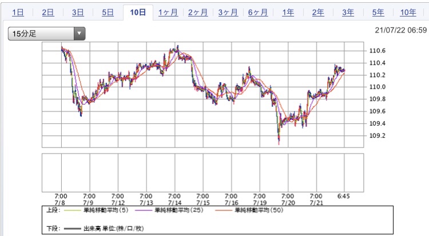Viewport: 429px width, 236px height.
Task: Switch to the 2ヶ月 range tab
Action: point(198,13)
